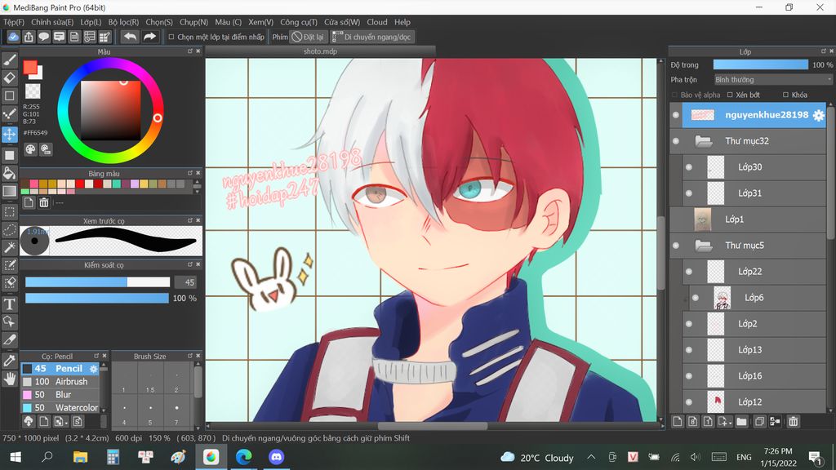This screenshot has height=470, width=836.
Task: Select Airbrush in brush list
Action: pyautogui.click(x=60, y=382)
